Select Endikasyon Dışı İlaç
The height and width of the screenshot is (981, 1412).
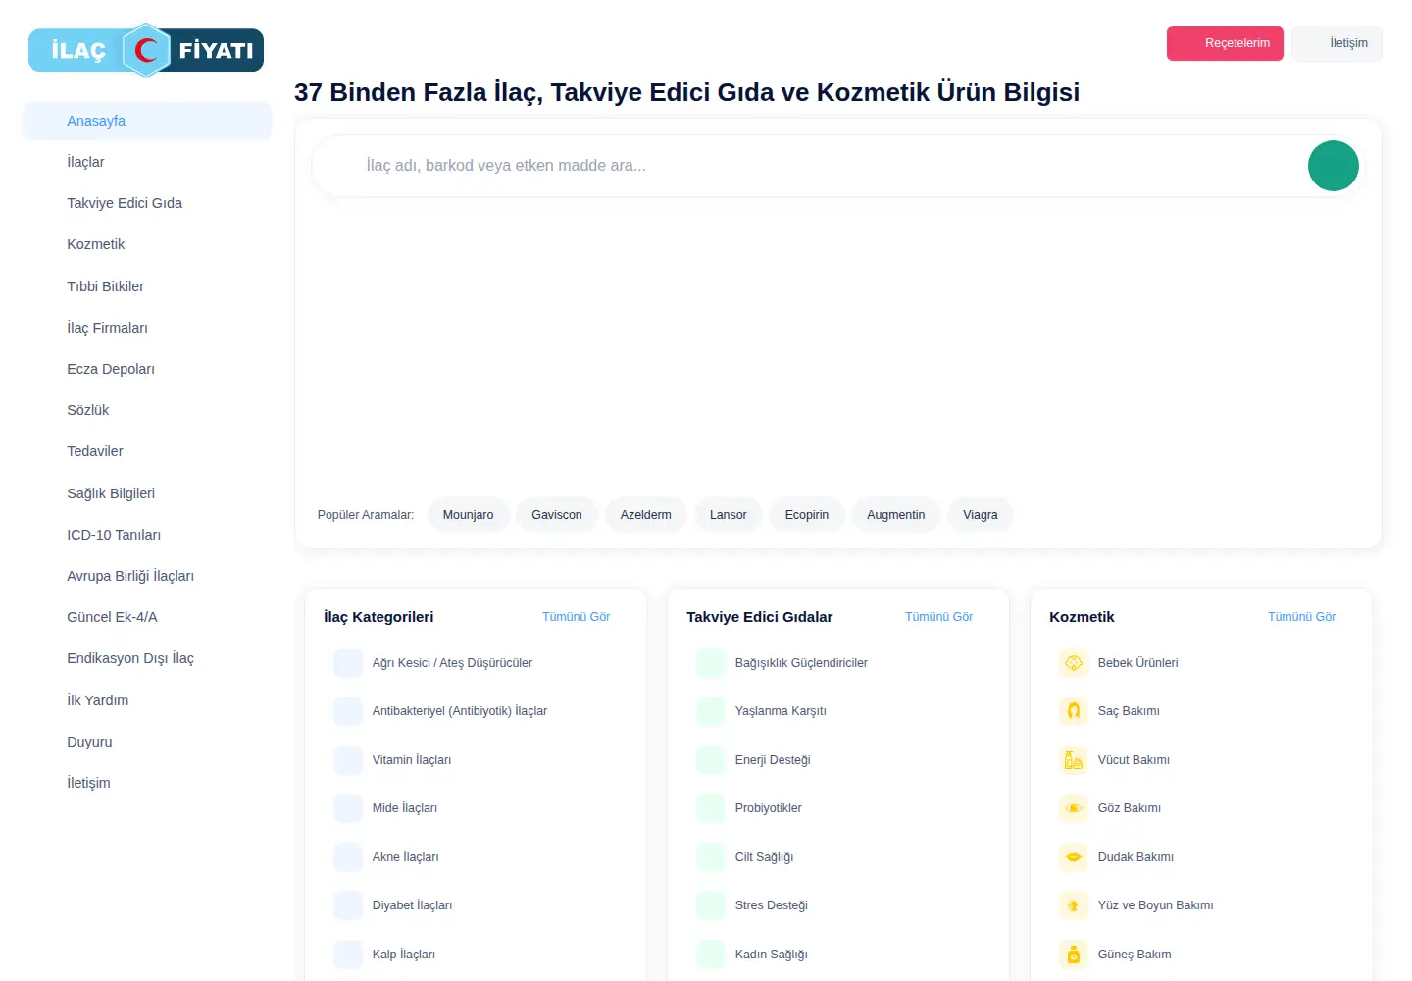147,658
